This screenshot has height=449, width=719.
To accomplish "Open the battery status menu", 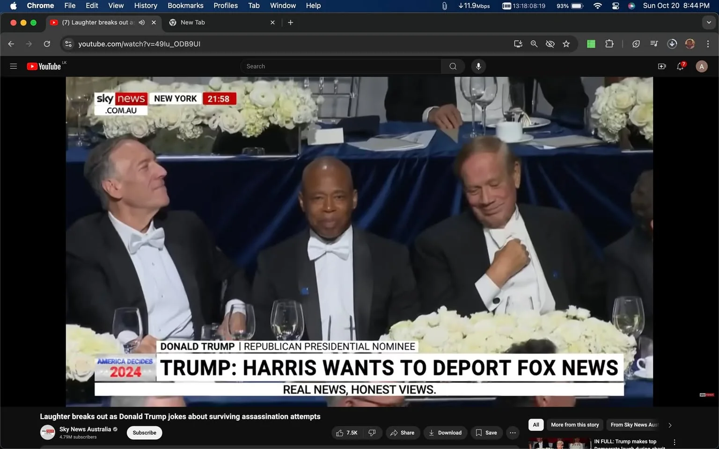I will coord(570,6).
